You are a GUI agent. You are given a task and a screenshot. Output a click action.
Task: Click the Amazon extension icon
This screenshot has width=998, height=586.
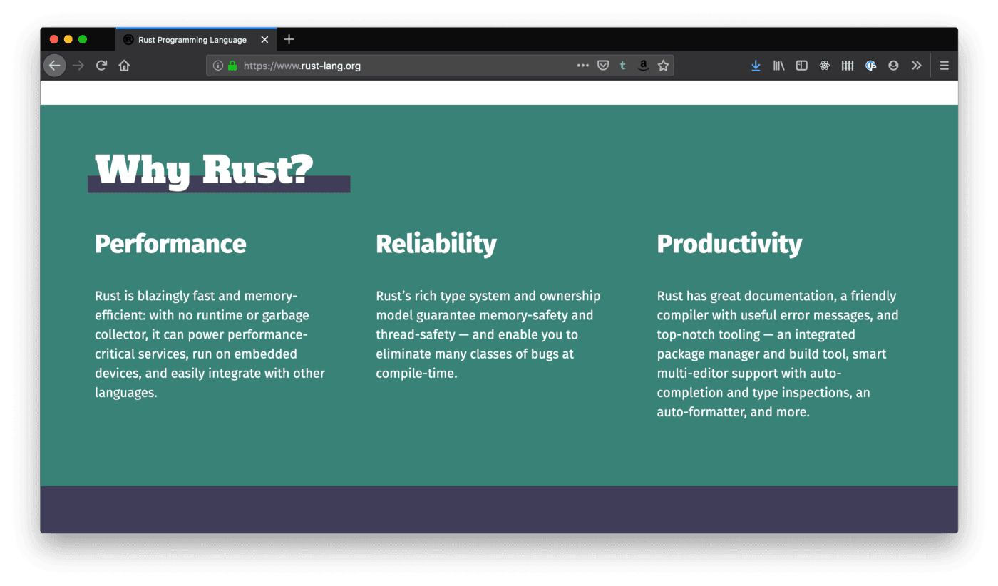tap(643, 66)
